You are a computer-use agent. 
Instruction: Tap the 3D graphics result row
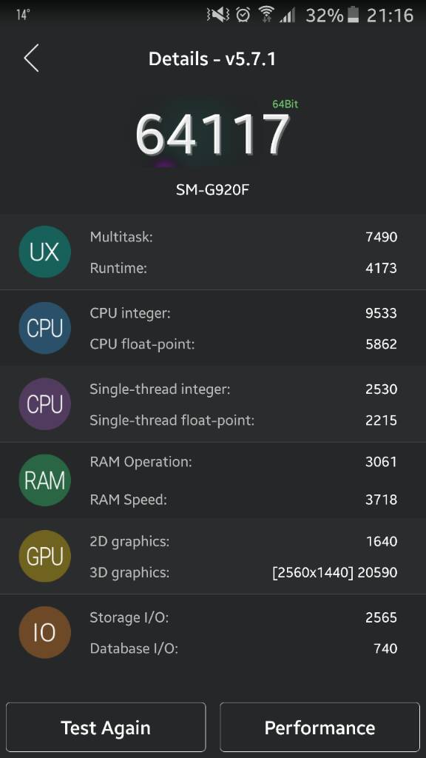tap(243, 572)
